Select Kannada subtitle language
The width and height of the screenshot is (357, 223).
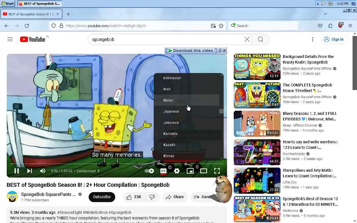pos(187,134)
